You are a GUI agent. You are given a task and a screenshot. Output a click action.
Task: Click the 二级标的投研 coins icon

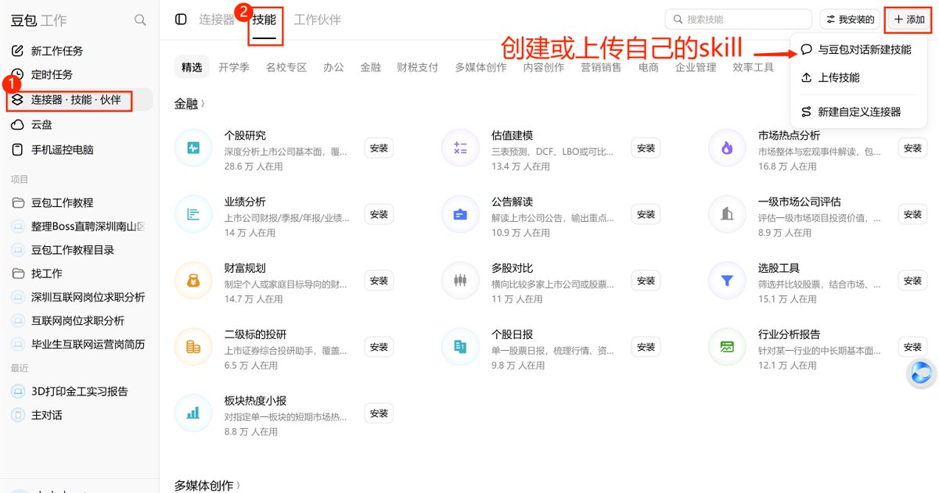(x=193, y=347)
